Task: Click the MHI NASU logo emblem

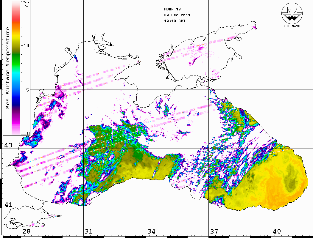Action: 292,13
